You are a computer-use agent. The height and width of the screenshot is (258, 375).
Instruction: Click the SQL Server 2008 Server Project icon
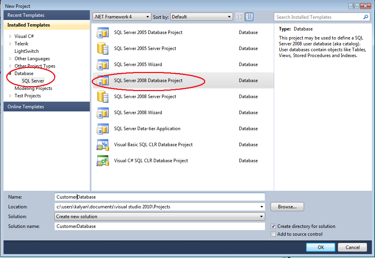tap(103, 97)
